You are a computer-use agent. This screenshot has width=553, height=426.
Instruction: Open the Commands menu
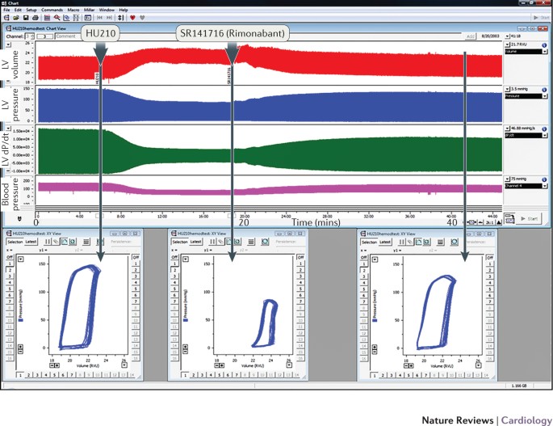[x=52, y=10]
